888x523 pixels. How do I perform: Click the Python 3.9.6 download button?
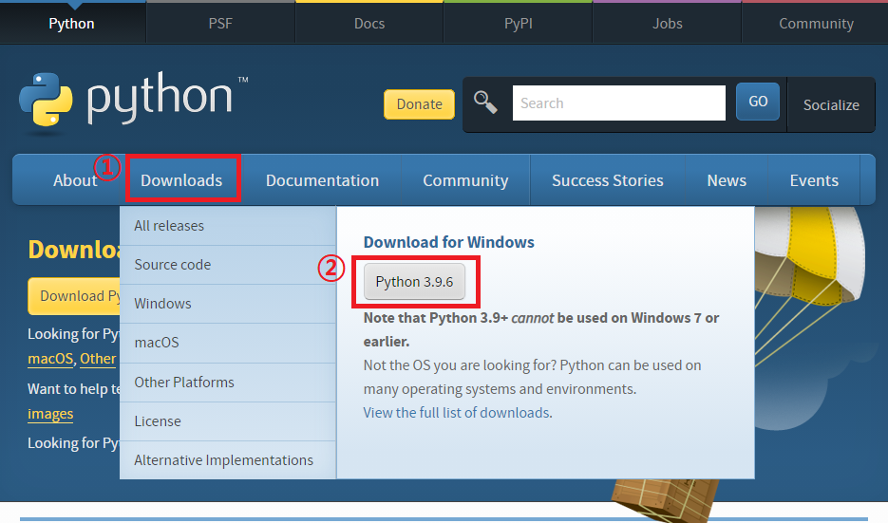tap(414, 281)
